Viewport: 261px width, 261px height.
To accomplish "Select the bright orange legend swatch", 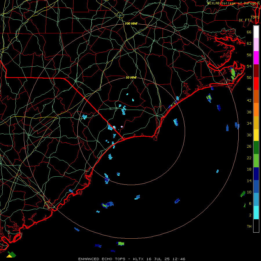I will pos(256,110).
